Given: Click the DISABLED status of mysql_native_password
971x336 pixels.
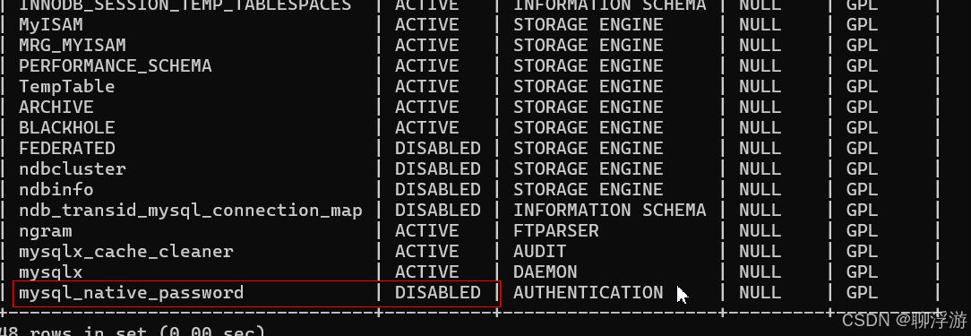Looking at the screenshot, I should tap(438, 293).
